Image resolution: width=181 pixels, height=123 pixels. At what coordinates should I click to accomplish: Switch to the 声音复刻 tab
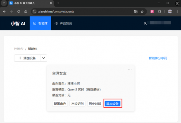click(63, 23)
